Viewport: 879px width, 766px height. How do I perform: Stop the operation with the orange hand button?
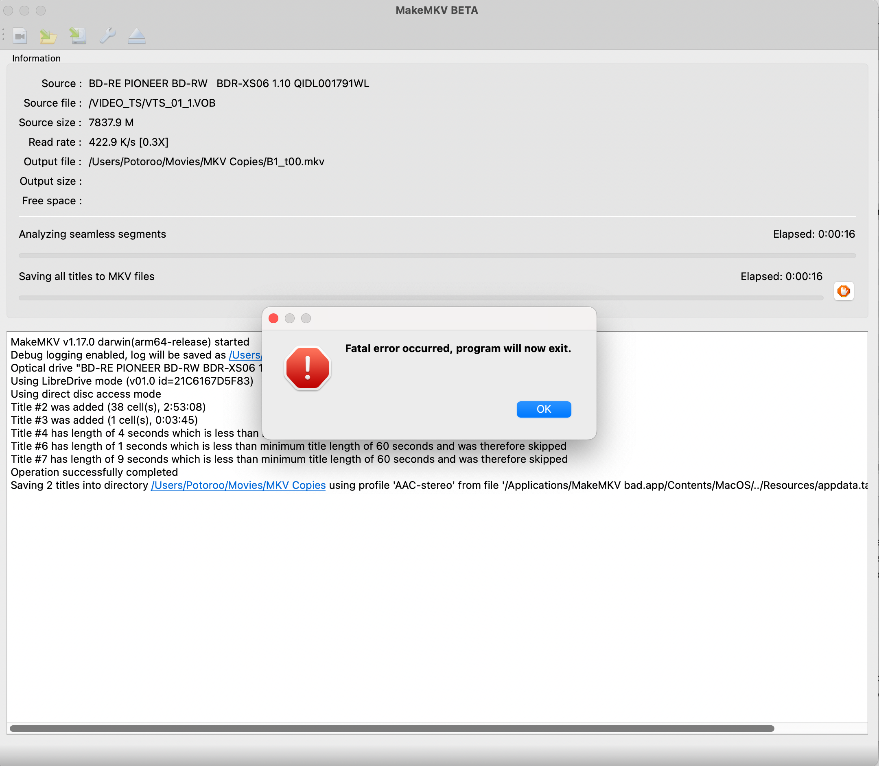[844, 291]
